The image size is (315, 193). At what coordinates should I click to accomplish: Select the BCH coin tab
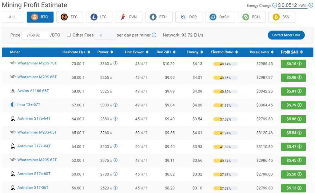(252, 17)
